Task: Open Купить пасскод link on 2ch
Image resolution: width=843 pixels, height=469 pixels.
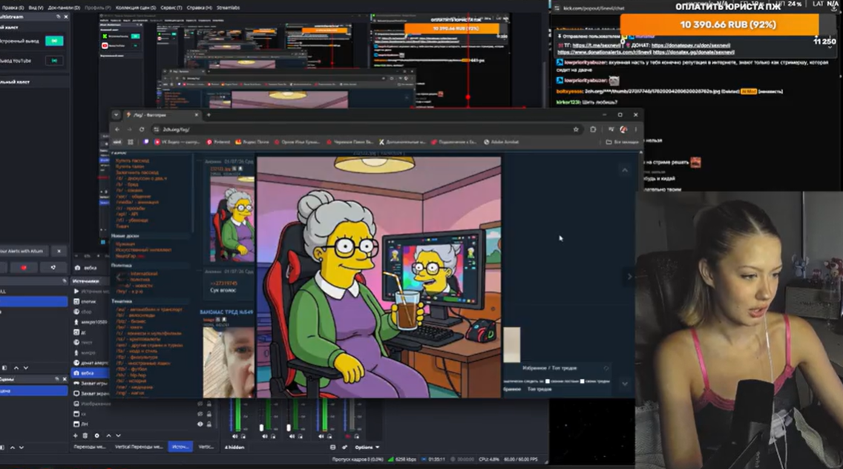Action: (x=132, y=160)
